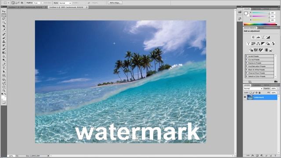
Task: Add a Channel Mixer adjustment
Action: click(x=273, y=43)
